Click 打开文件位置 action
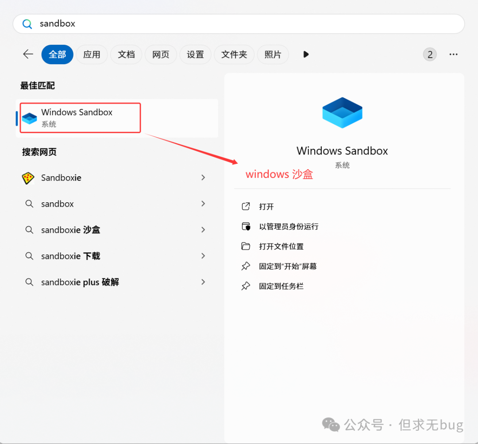Screen dimensions: 478x444 click(281, 247)
